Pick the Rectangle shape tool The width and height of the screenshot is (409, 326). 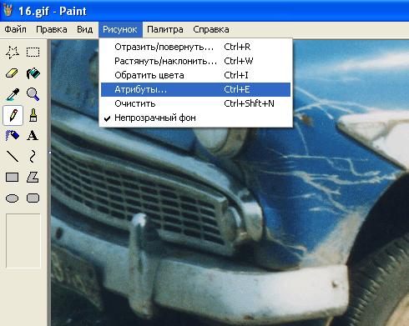13,178
